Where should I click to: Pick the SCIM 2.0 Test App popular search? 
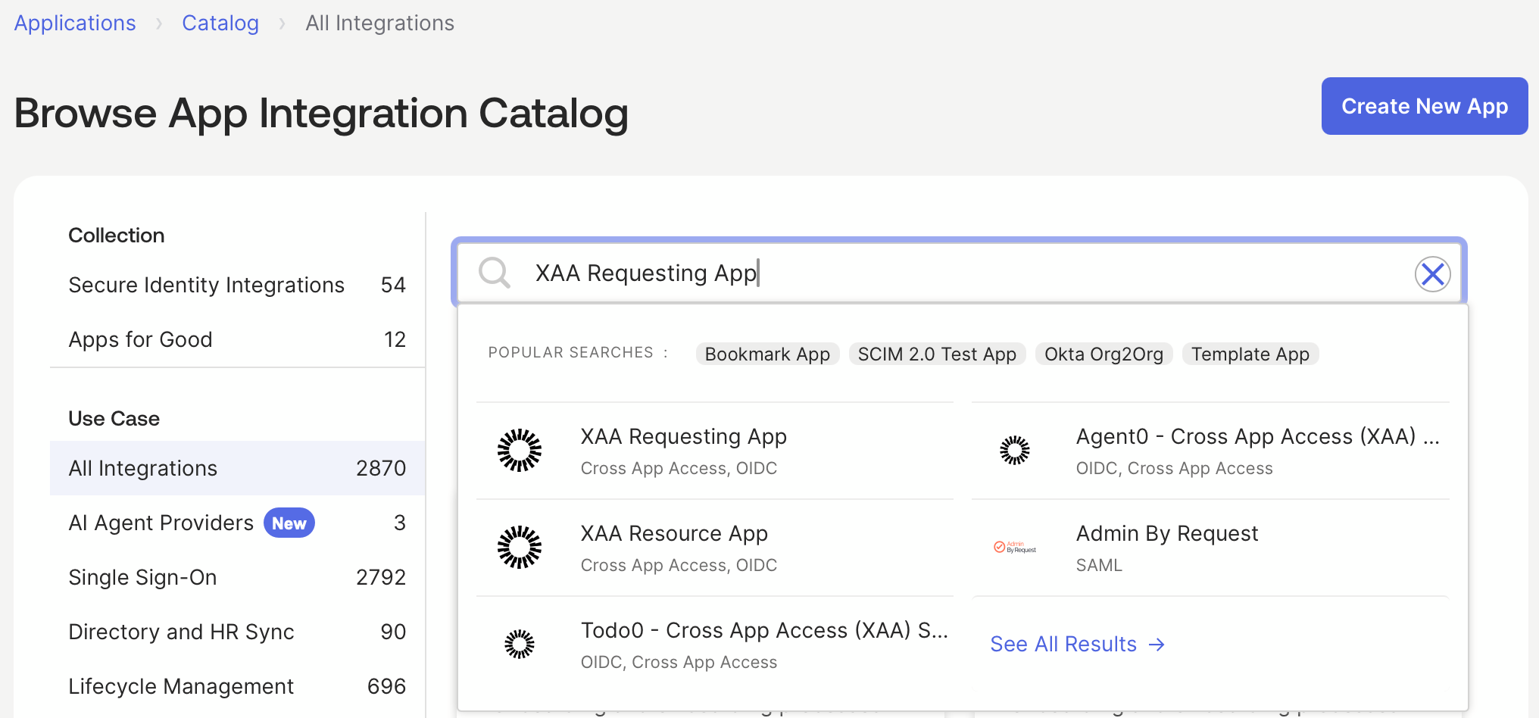pos(937,354)
